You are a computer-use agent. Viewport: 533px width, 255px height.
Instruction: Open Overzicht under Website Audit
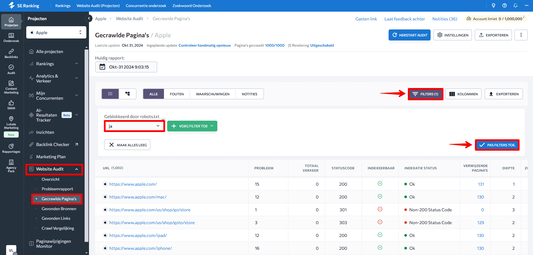coord(50,179)
